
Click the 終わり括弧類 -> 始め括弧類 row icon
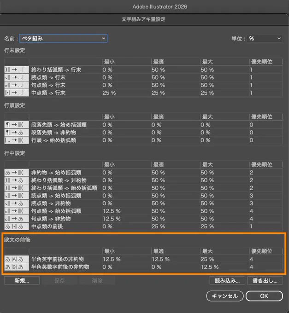click(17, 188)
